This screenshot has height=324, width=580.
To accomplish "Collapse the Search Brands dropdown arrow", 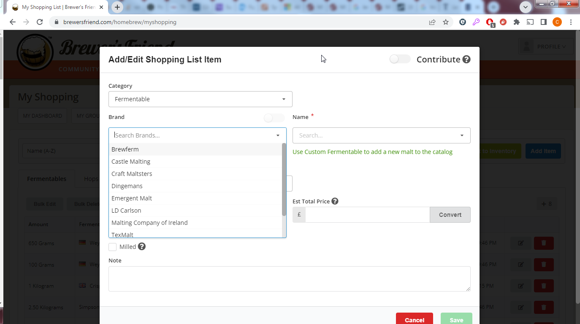I will click(x=278, y=135).
